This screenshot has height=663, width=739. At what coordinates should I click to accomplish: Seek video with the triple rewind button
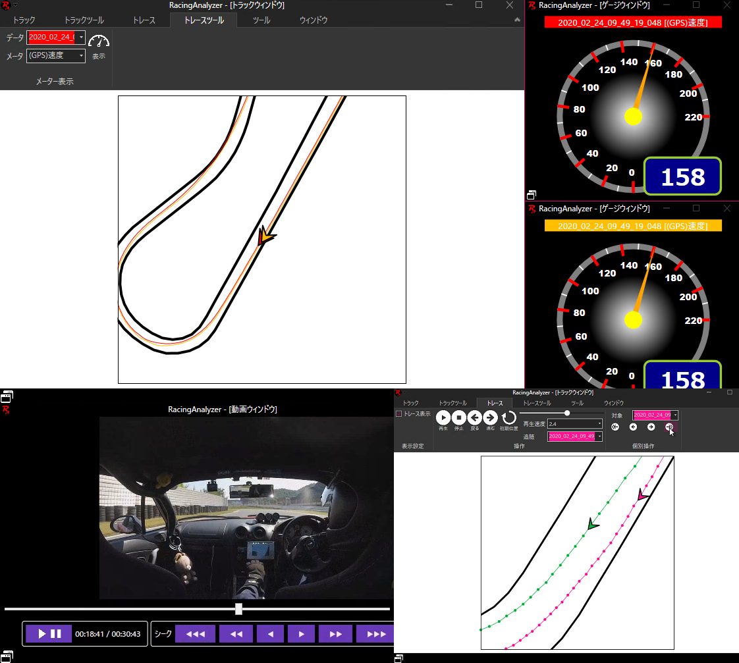point(195,634)
